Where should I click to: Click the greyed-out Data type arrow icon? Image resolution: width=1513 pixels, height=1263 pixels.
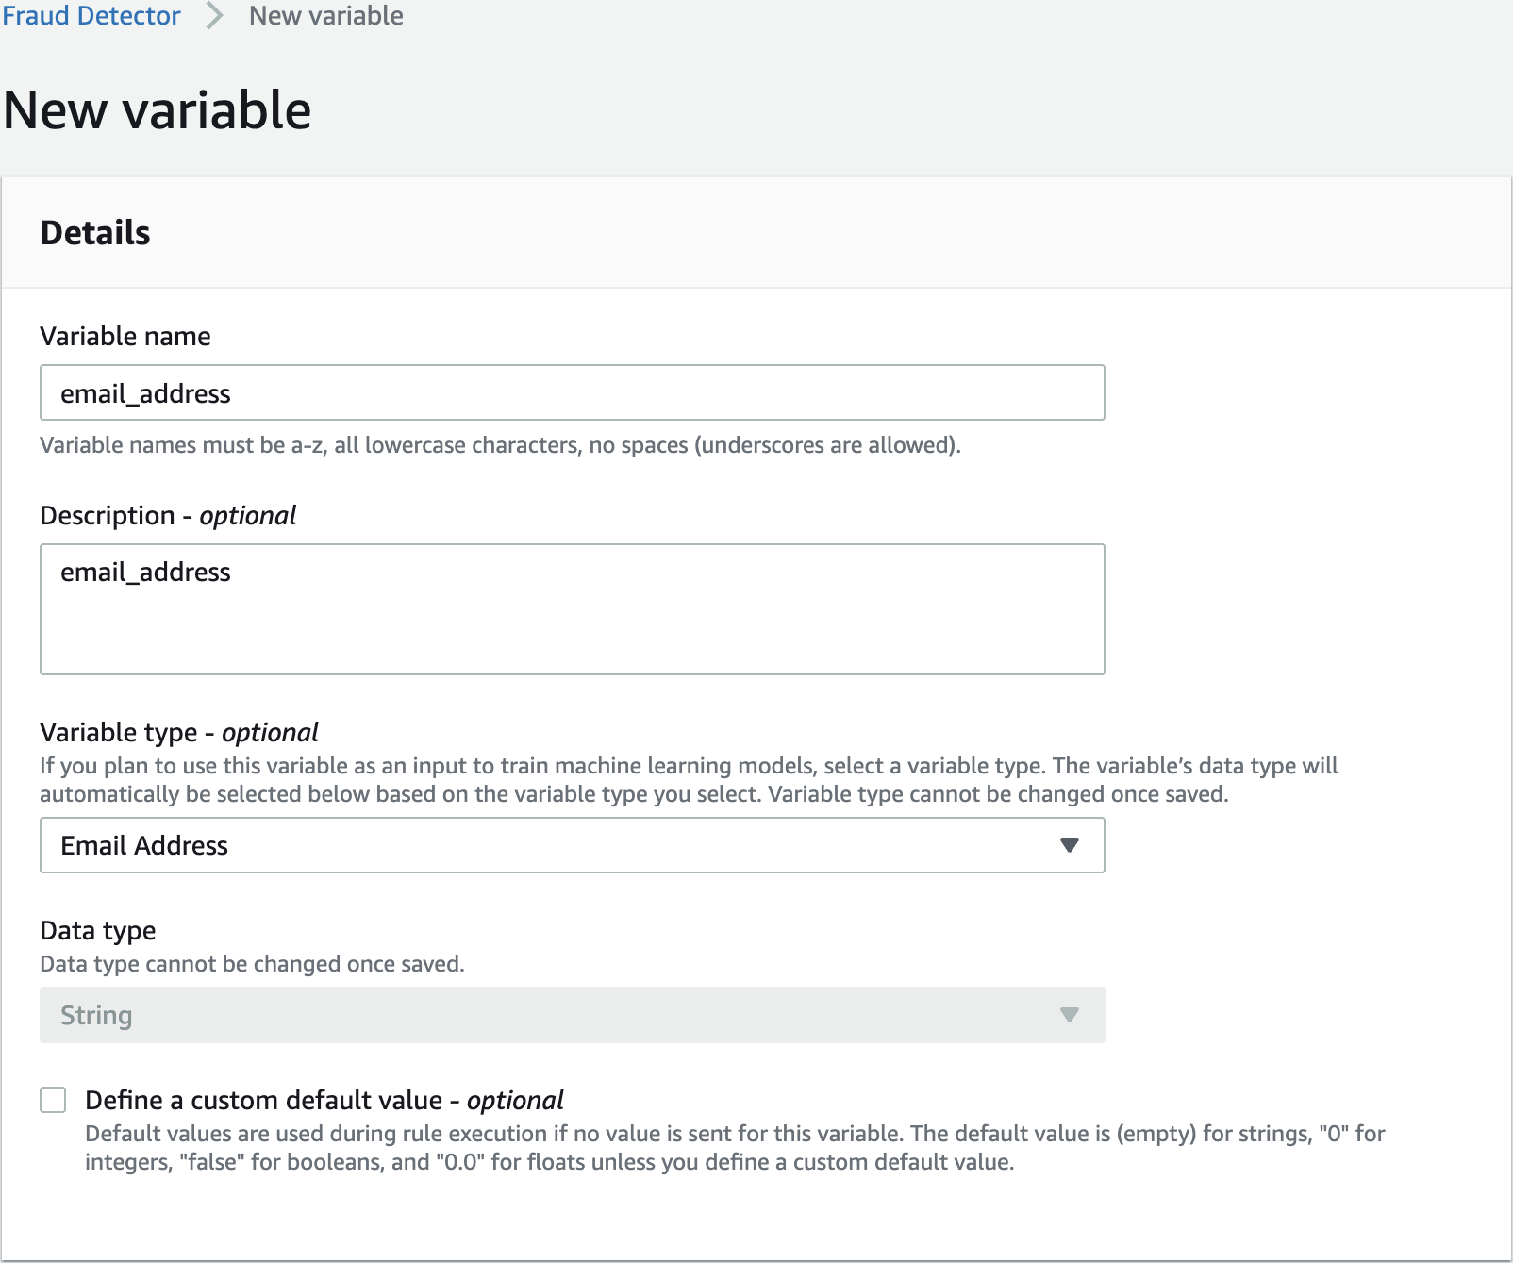(1069, 1015)
